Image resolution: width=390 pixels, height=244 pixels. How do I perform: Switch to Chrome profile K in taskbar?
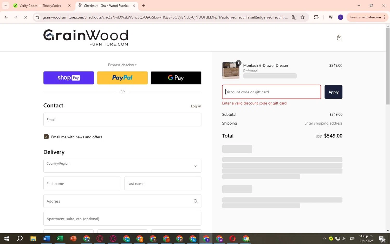click(x=179, y=239)
